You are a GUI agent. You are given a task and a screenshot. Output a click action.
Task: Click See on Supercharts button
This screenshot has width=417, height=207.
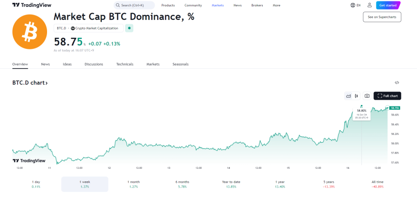tap(382, 17)
